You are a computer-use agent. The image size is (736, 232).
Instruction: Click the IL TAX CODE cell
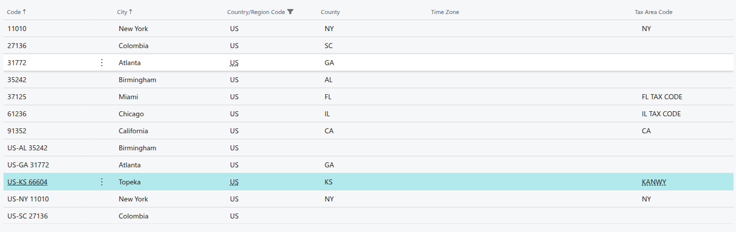pyautogui.click(x=661, y=114)
